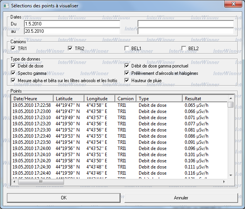
Task: Uncheck the TRI2 camion checkbox
Action: click(x=70, y=48)
